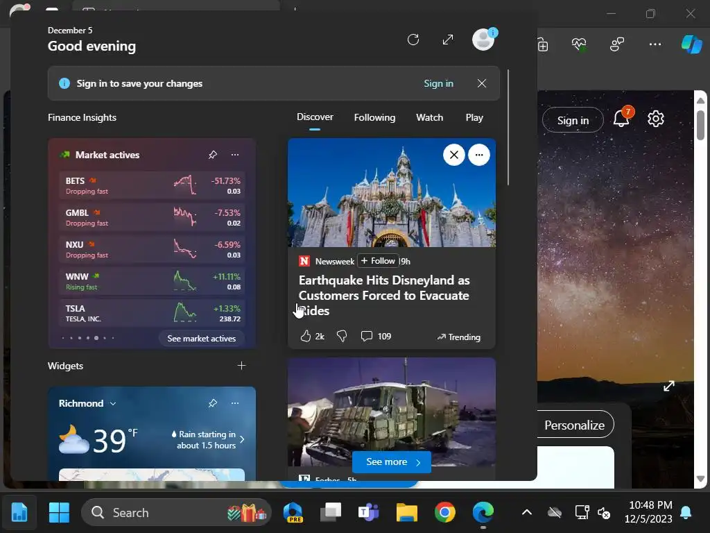The image size is (710, 533).
Task: Click the See more button
Action: click(x=392, y=462)
